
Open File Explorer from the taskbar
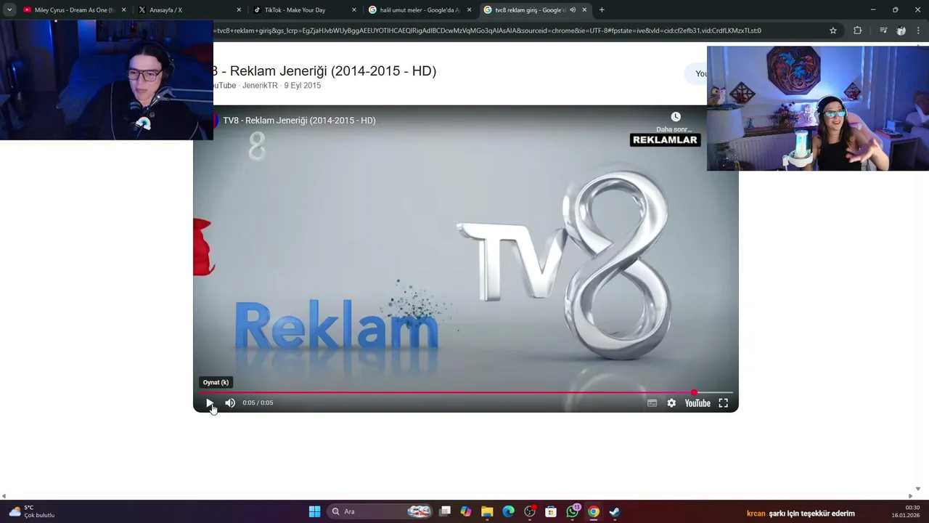click(487, 511)
